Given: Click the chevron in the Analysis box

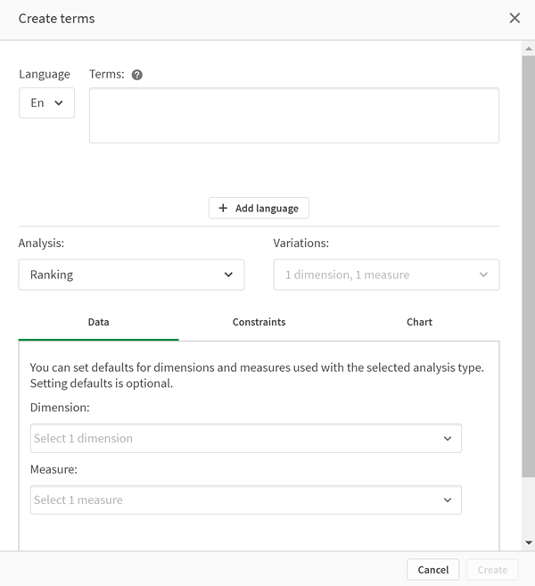Looking at the screenshot, I should [229, 275].
